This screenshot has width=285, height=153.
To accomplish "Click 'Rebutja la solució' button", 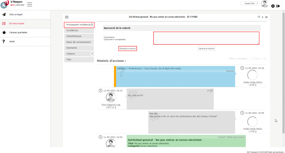I will tap(128, 48).
